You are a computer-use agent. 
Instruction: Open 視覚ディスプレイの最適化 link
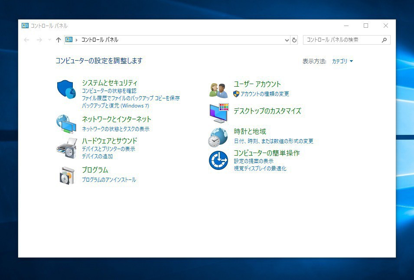click(x=260, y=169)
